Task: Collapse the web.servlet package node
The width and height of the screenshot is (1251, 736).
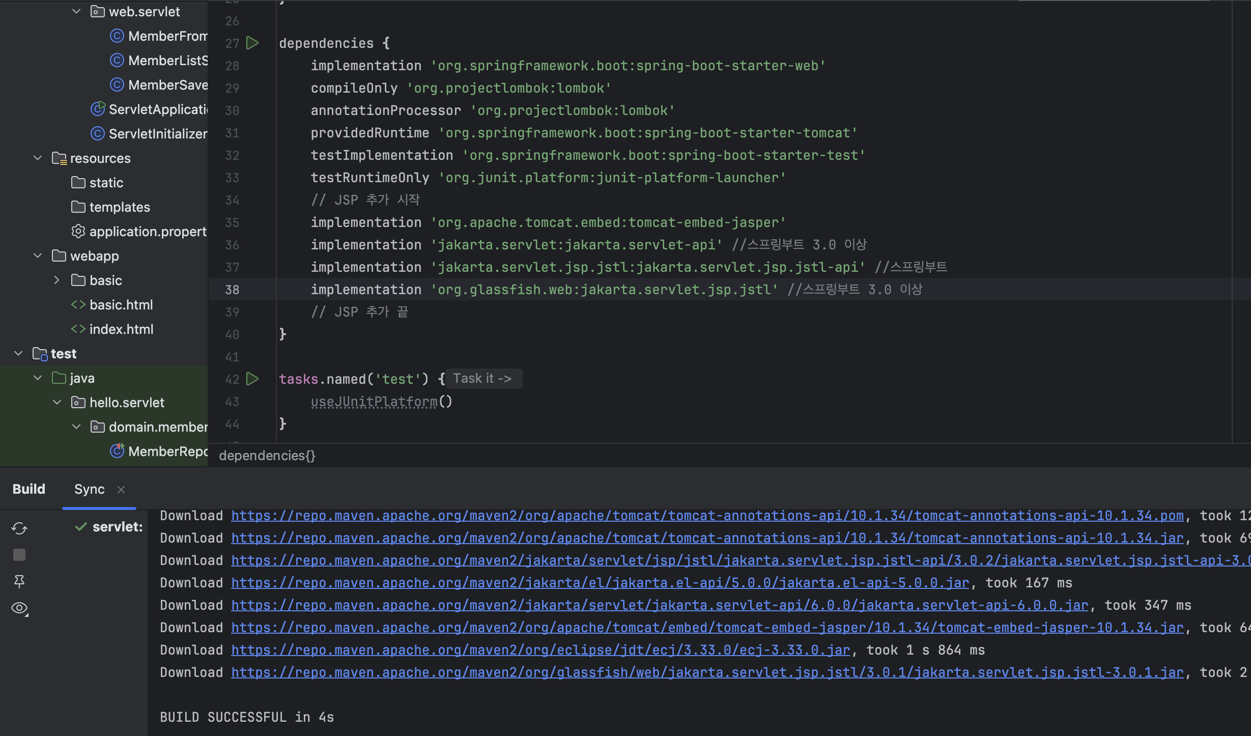Action: pos(76,11)
